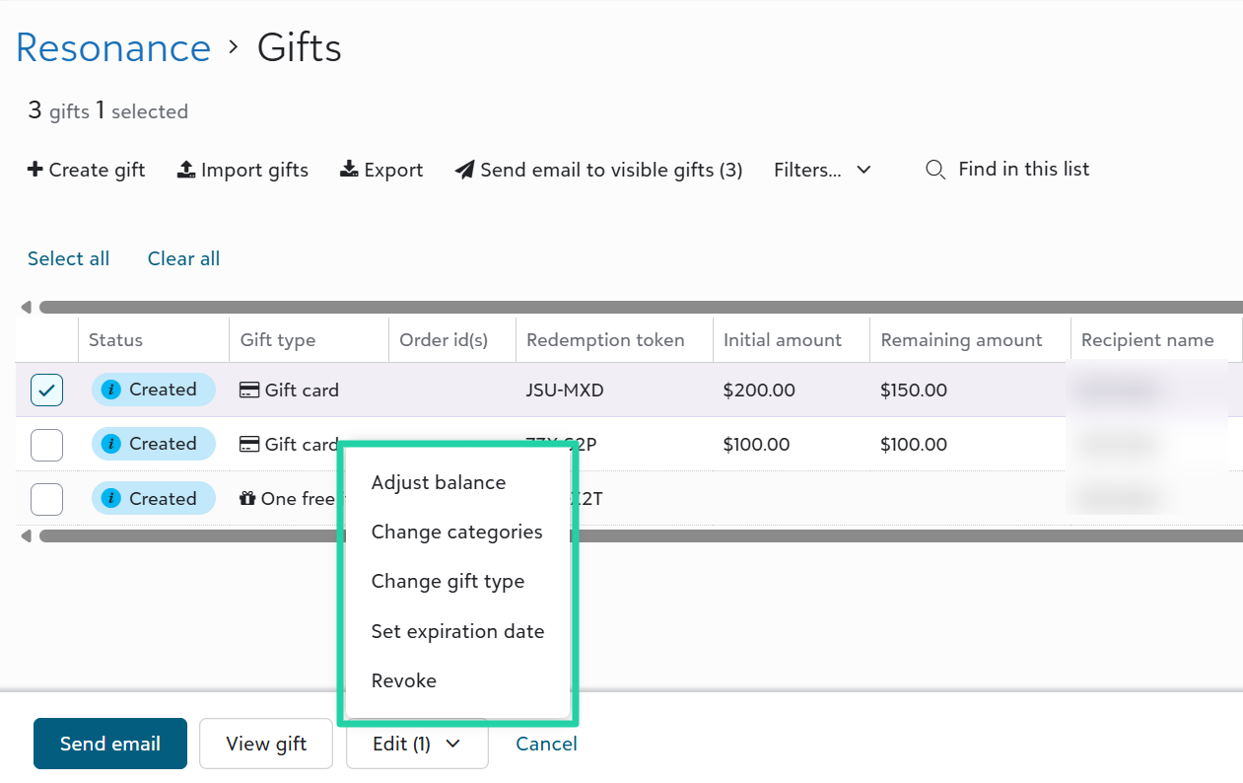Screen dimensions: 1243x783
Task: Click the paper plane send email icon
Action: [464, 170]
